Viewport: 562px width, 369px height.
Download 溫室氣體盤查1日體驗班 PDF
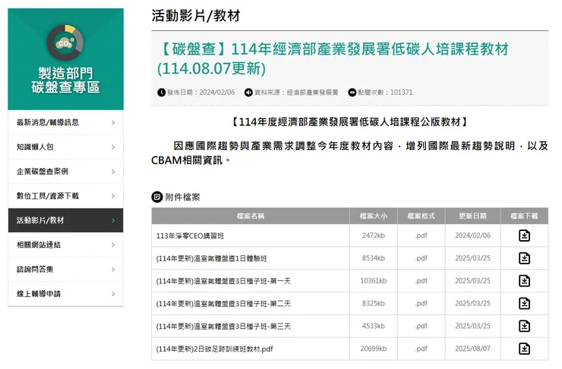pos(524,258)
